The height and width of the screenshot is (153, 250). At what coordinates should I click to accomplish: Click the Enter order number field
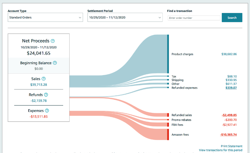[x=194, y=18]
